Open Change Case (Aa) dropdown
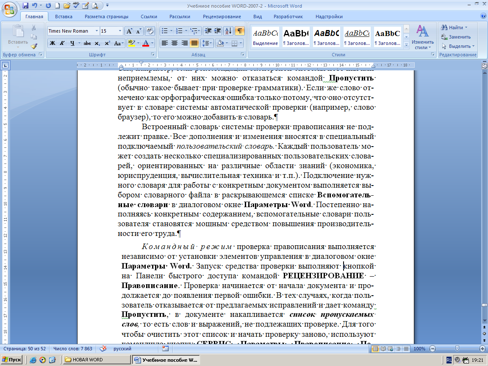The image size is (488, 366). click(119, 43)
